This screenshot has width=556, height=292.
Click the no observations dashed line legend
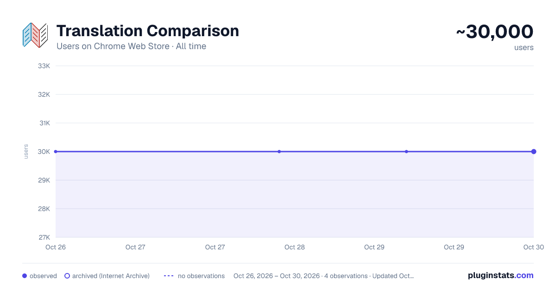pos(169,276)
